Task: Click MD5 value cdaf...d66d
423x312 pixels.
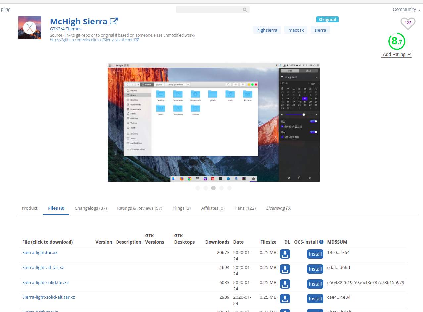Action: tap(338, 267)
